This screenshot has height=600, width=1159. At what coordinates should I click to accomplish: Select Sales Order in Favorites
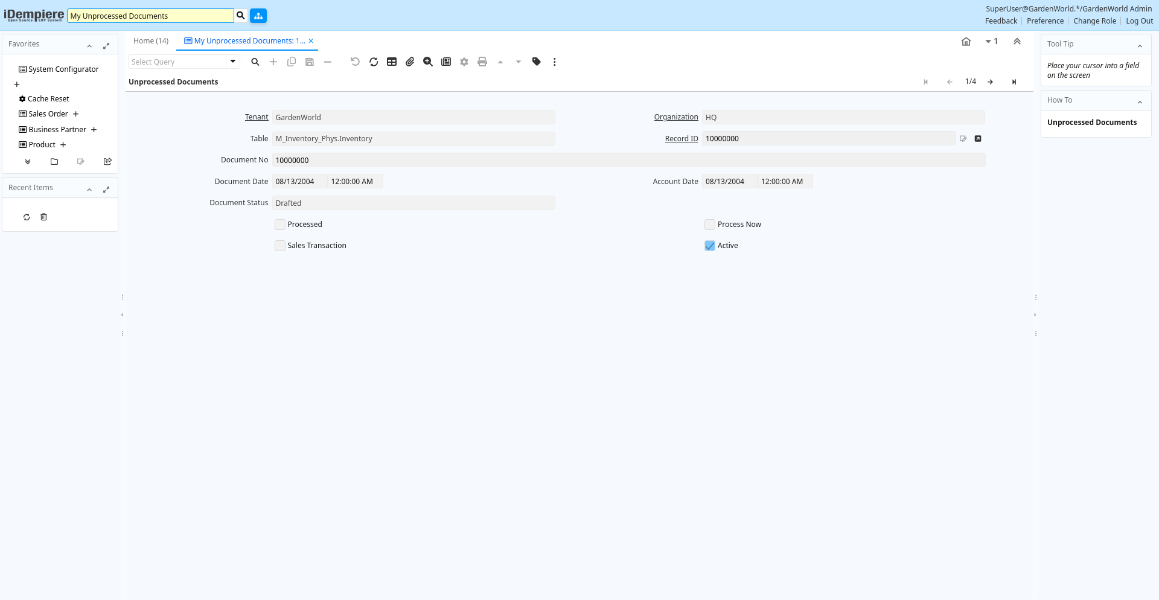(x=48, y=114)
